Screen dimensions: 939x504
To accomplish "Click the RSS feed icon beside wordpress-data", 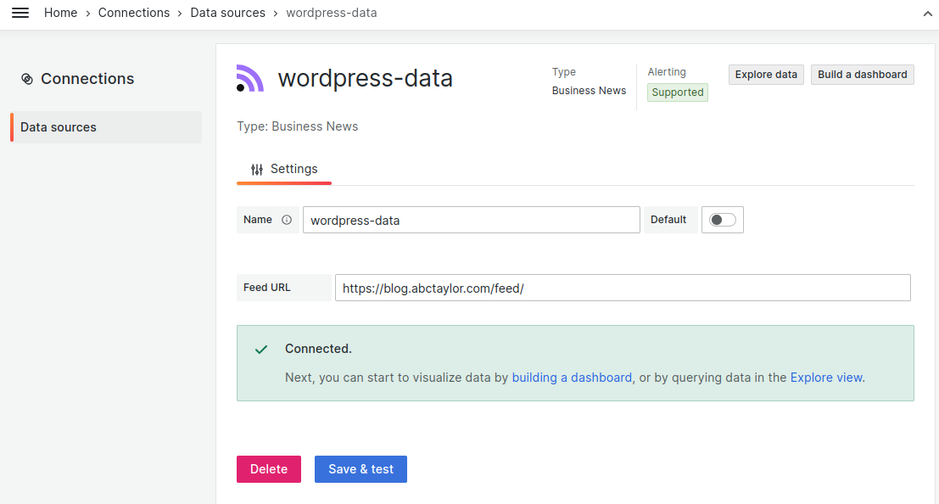I will pos(249,76).
